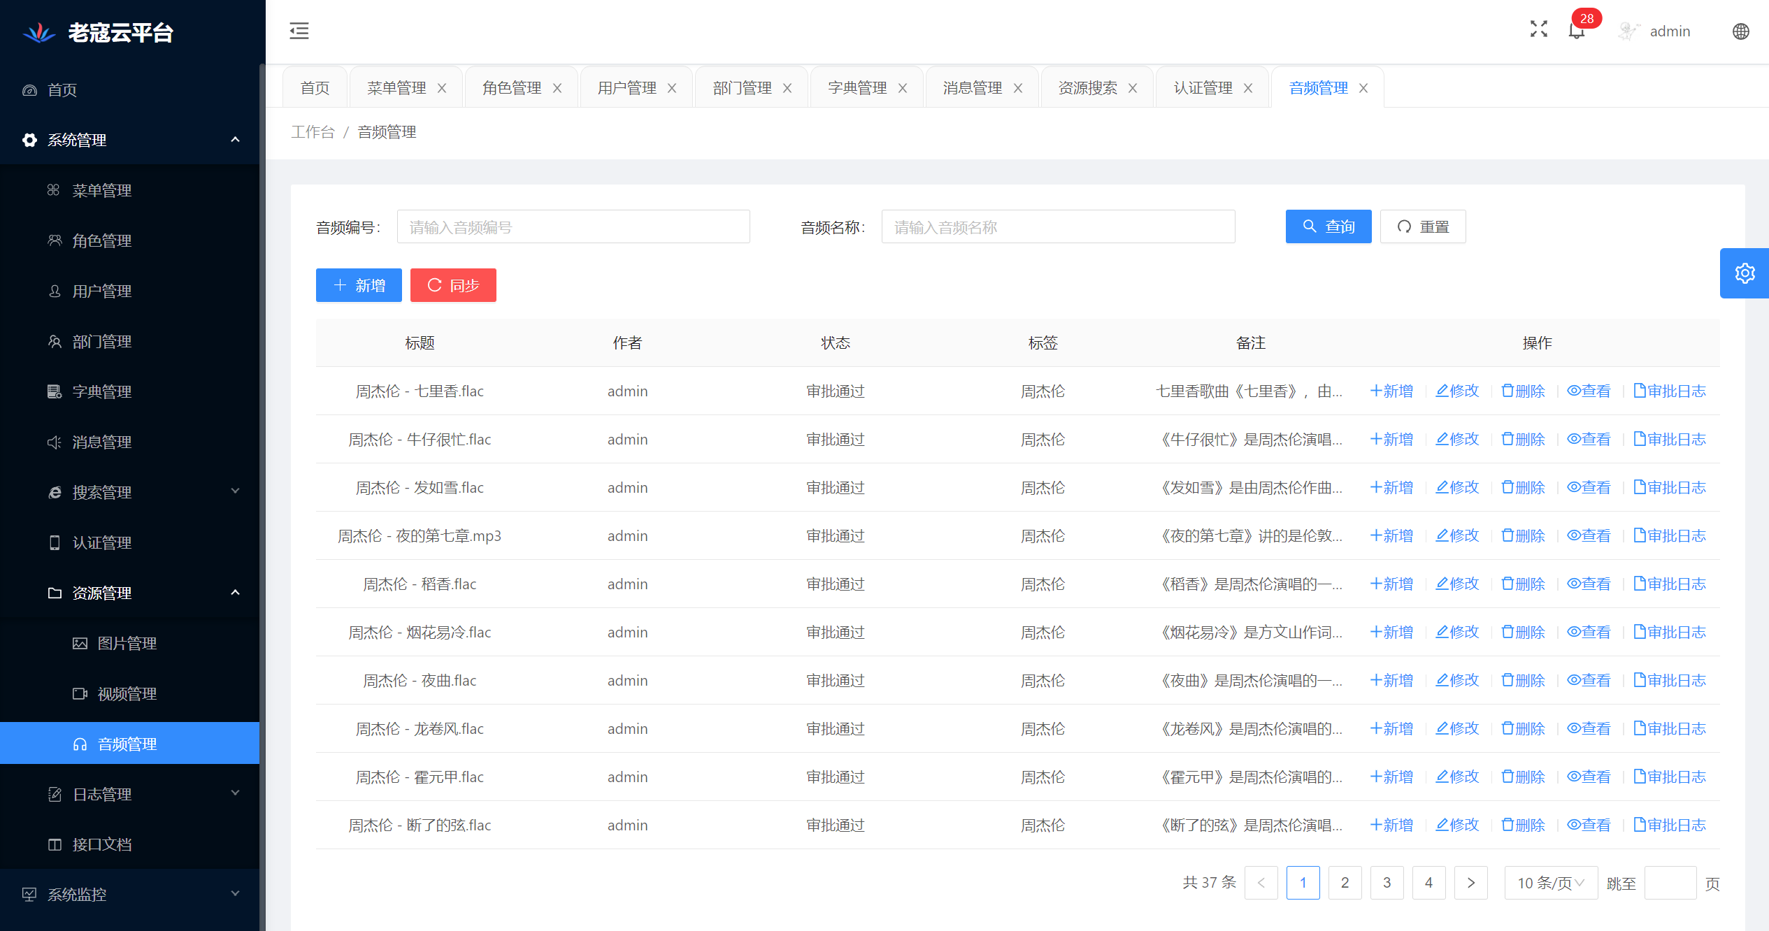Click the globe language icon

click(x=1740, y=31)
